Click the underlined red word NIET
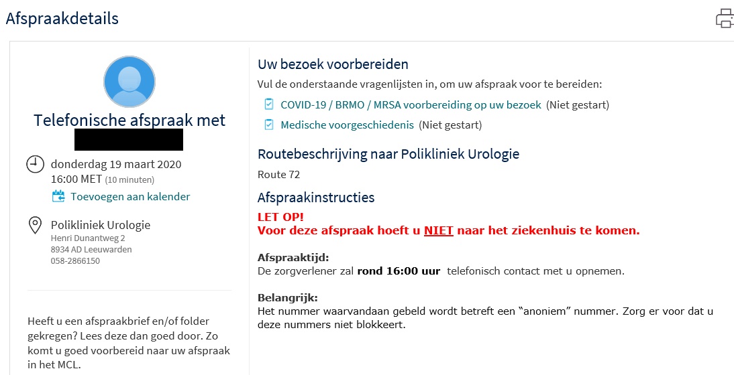Viewport: 734px width, 375px height. [438, 231]
